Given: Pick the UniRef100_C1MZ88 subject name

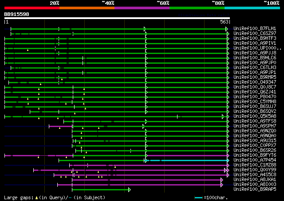Looking at the screenshot, I should pos(255,165).
